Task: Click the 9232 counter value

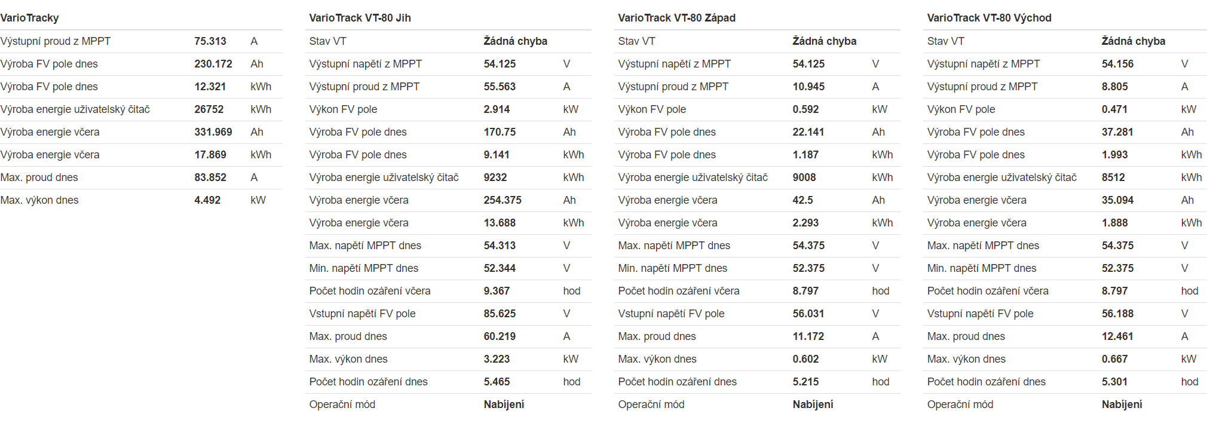Action: pyautogui.click(x=495, y=177)
